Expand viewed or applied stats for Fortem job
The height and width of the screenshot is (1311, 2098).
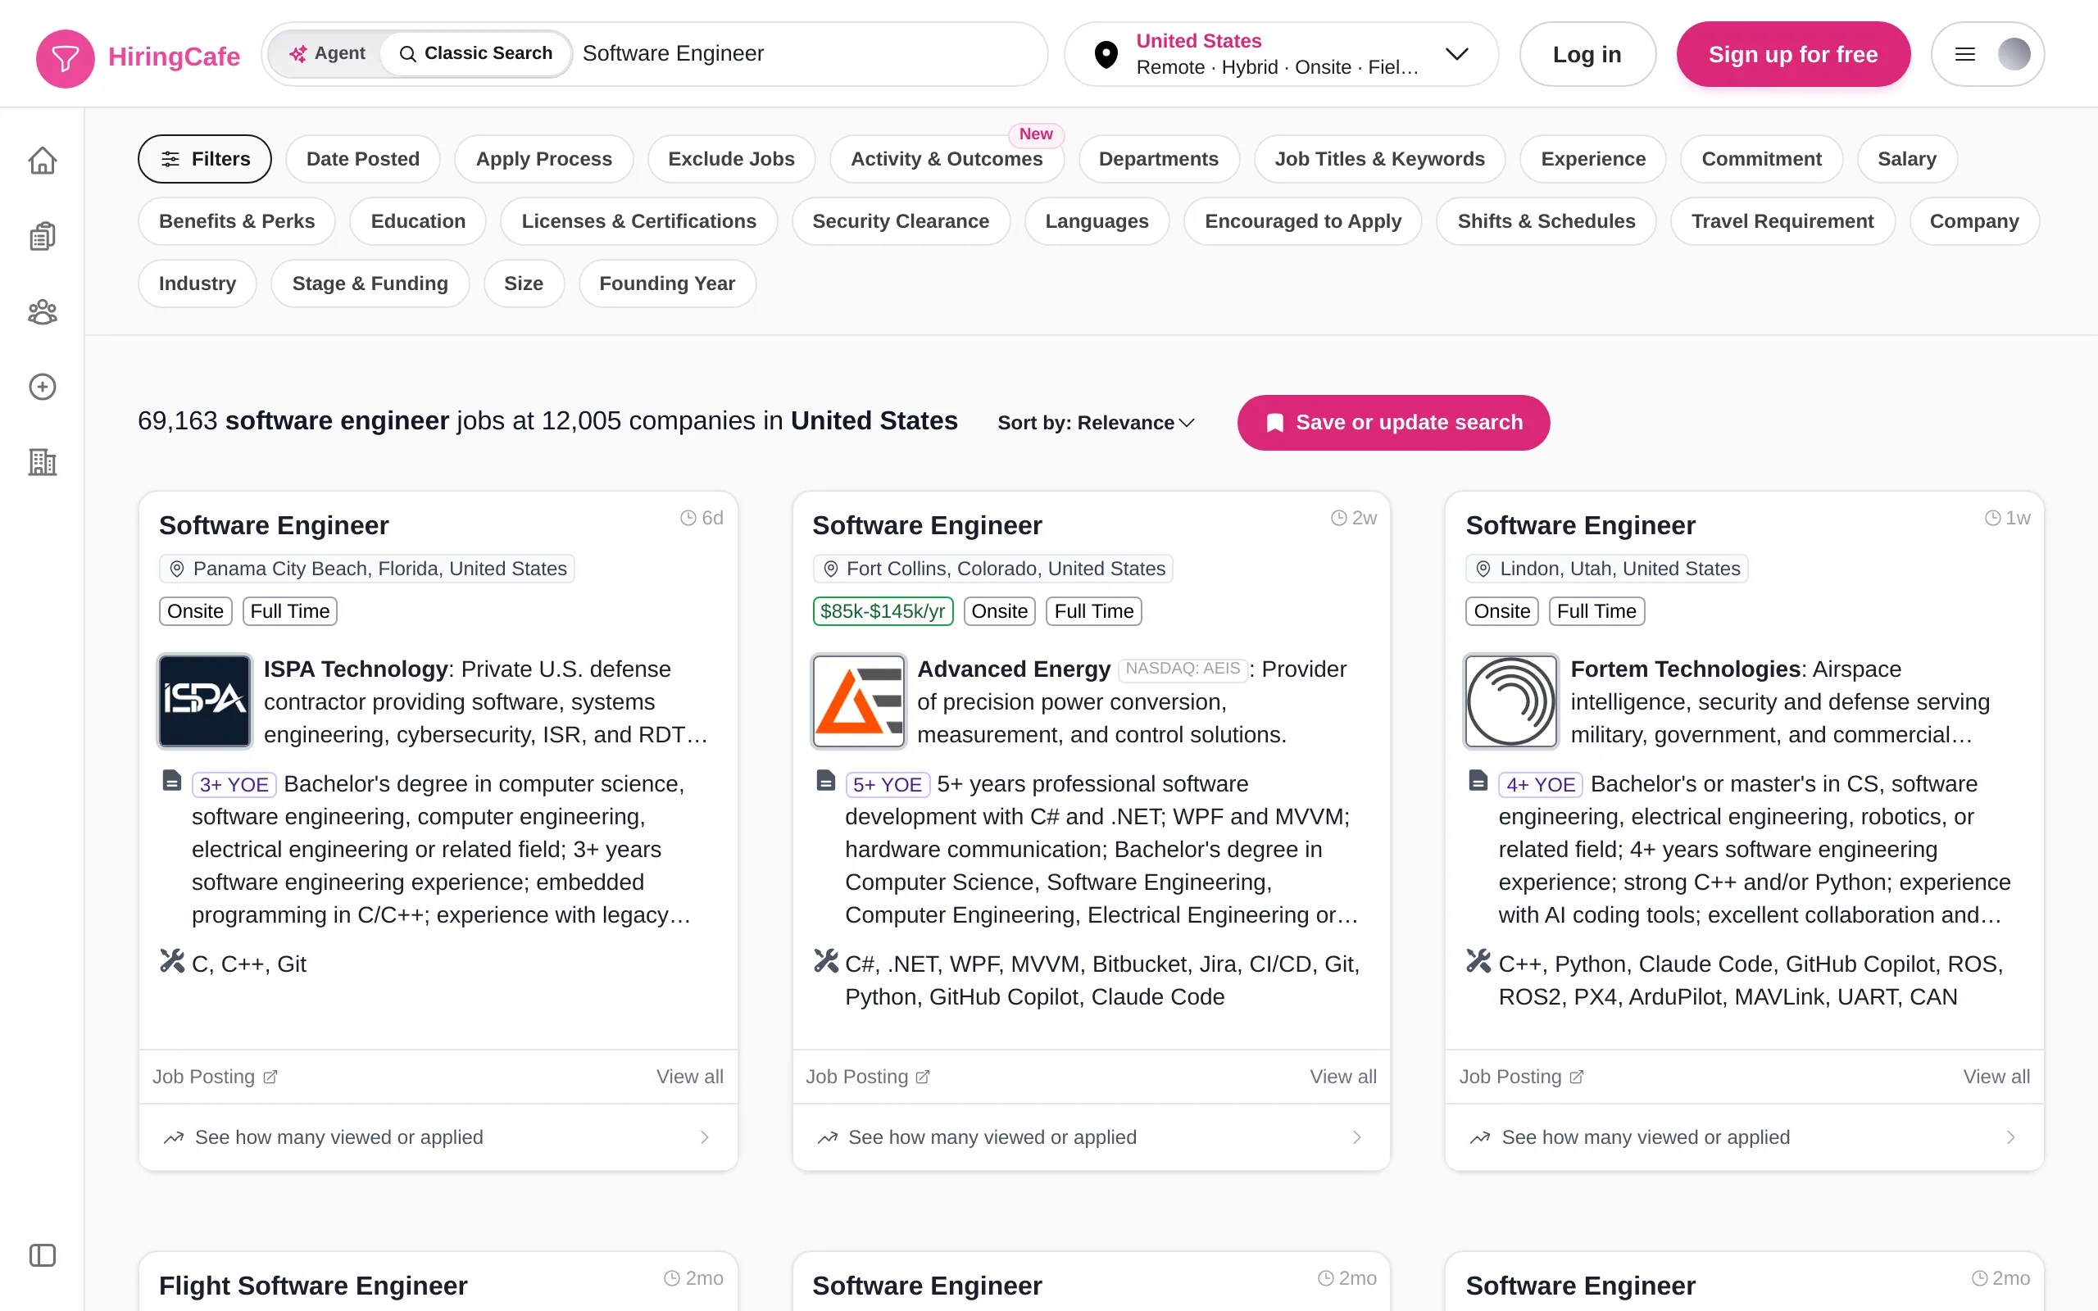click(x=1744, y=1136)
